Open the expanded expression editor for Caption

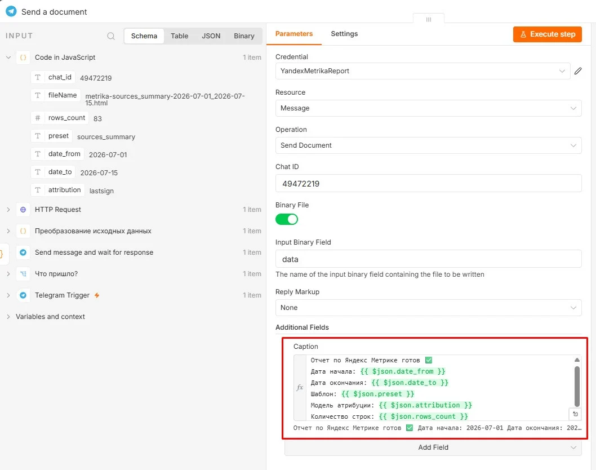(576, 414)
